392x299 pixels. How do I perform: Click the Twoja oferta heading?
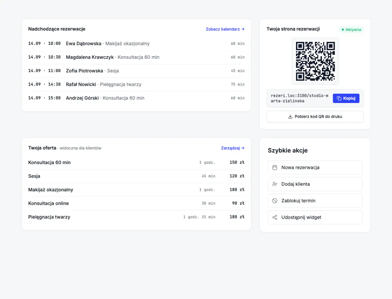tap(42, 148)
